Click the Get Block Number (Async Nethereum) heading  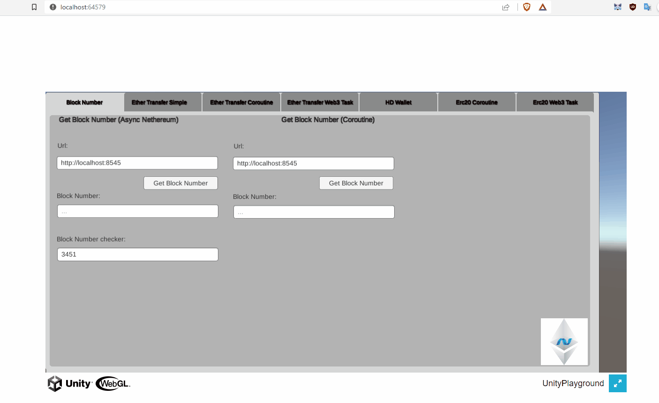click(x=119, y=120)
